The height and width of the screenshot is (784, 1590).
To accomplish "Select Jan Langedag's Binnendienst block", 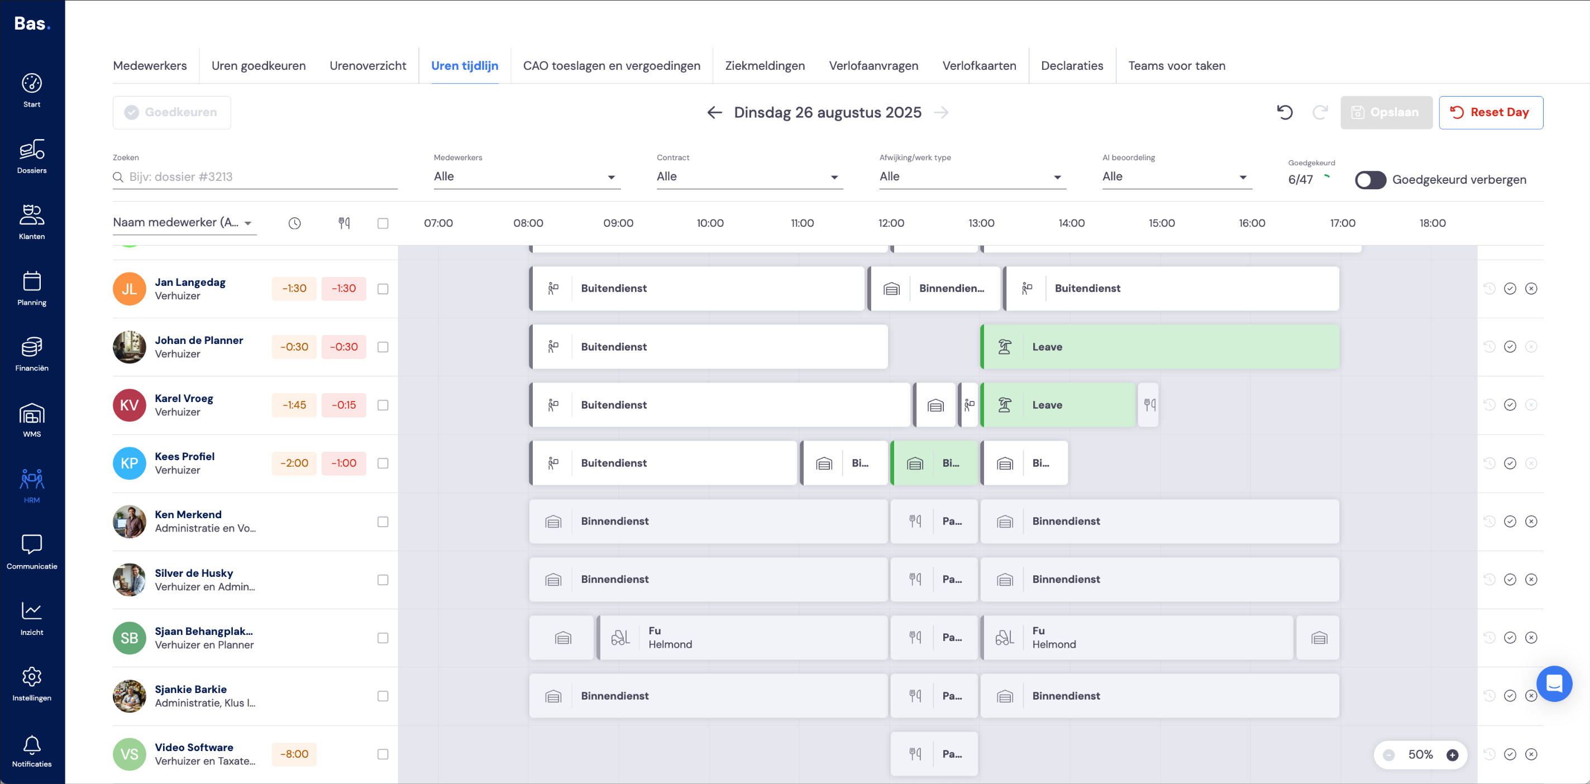I will pyautogui.click(x=934, y=288).
